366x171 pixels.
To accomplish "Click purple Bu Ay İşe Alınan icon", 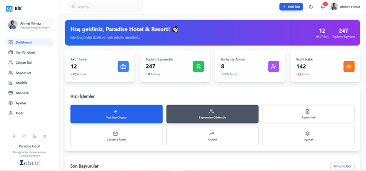I will point(274,66).
